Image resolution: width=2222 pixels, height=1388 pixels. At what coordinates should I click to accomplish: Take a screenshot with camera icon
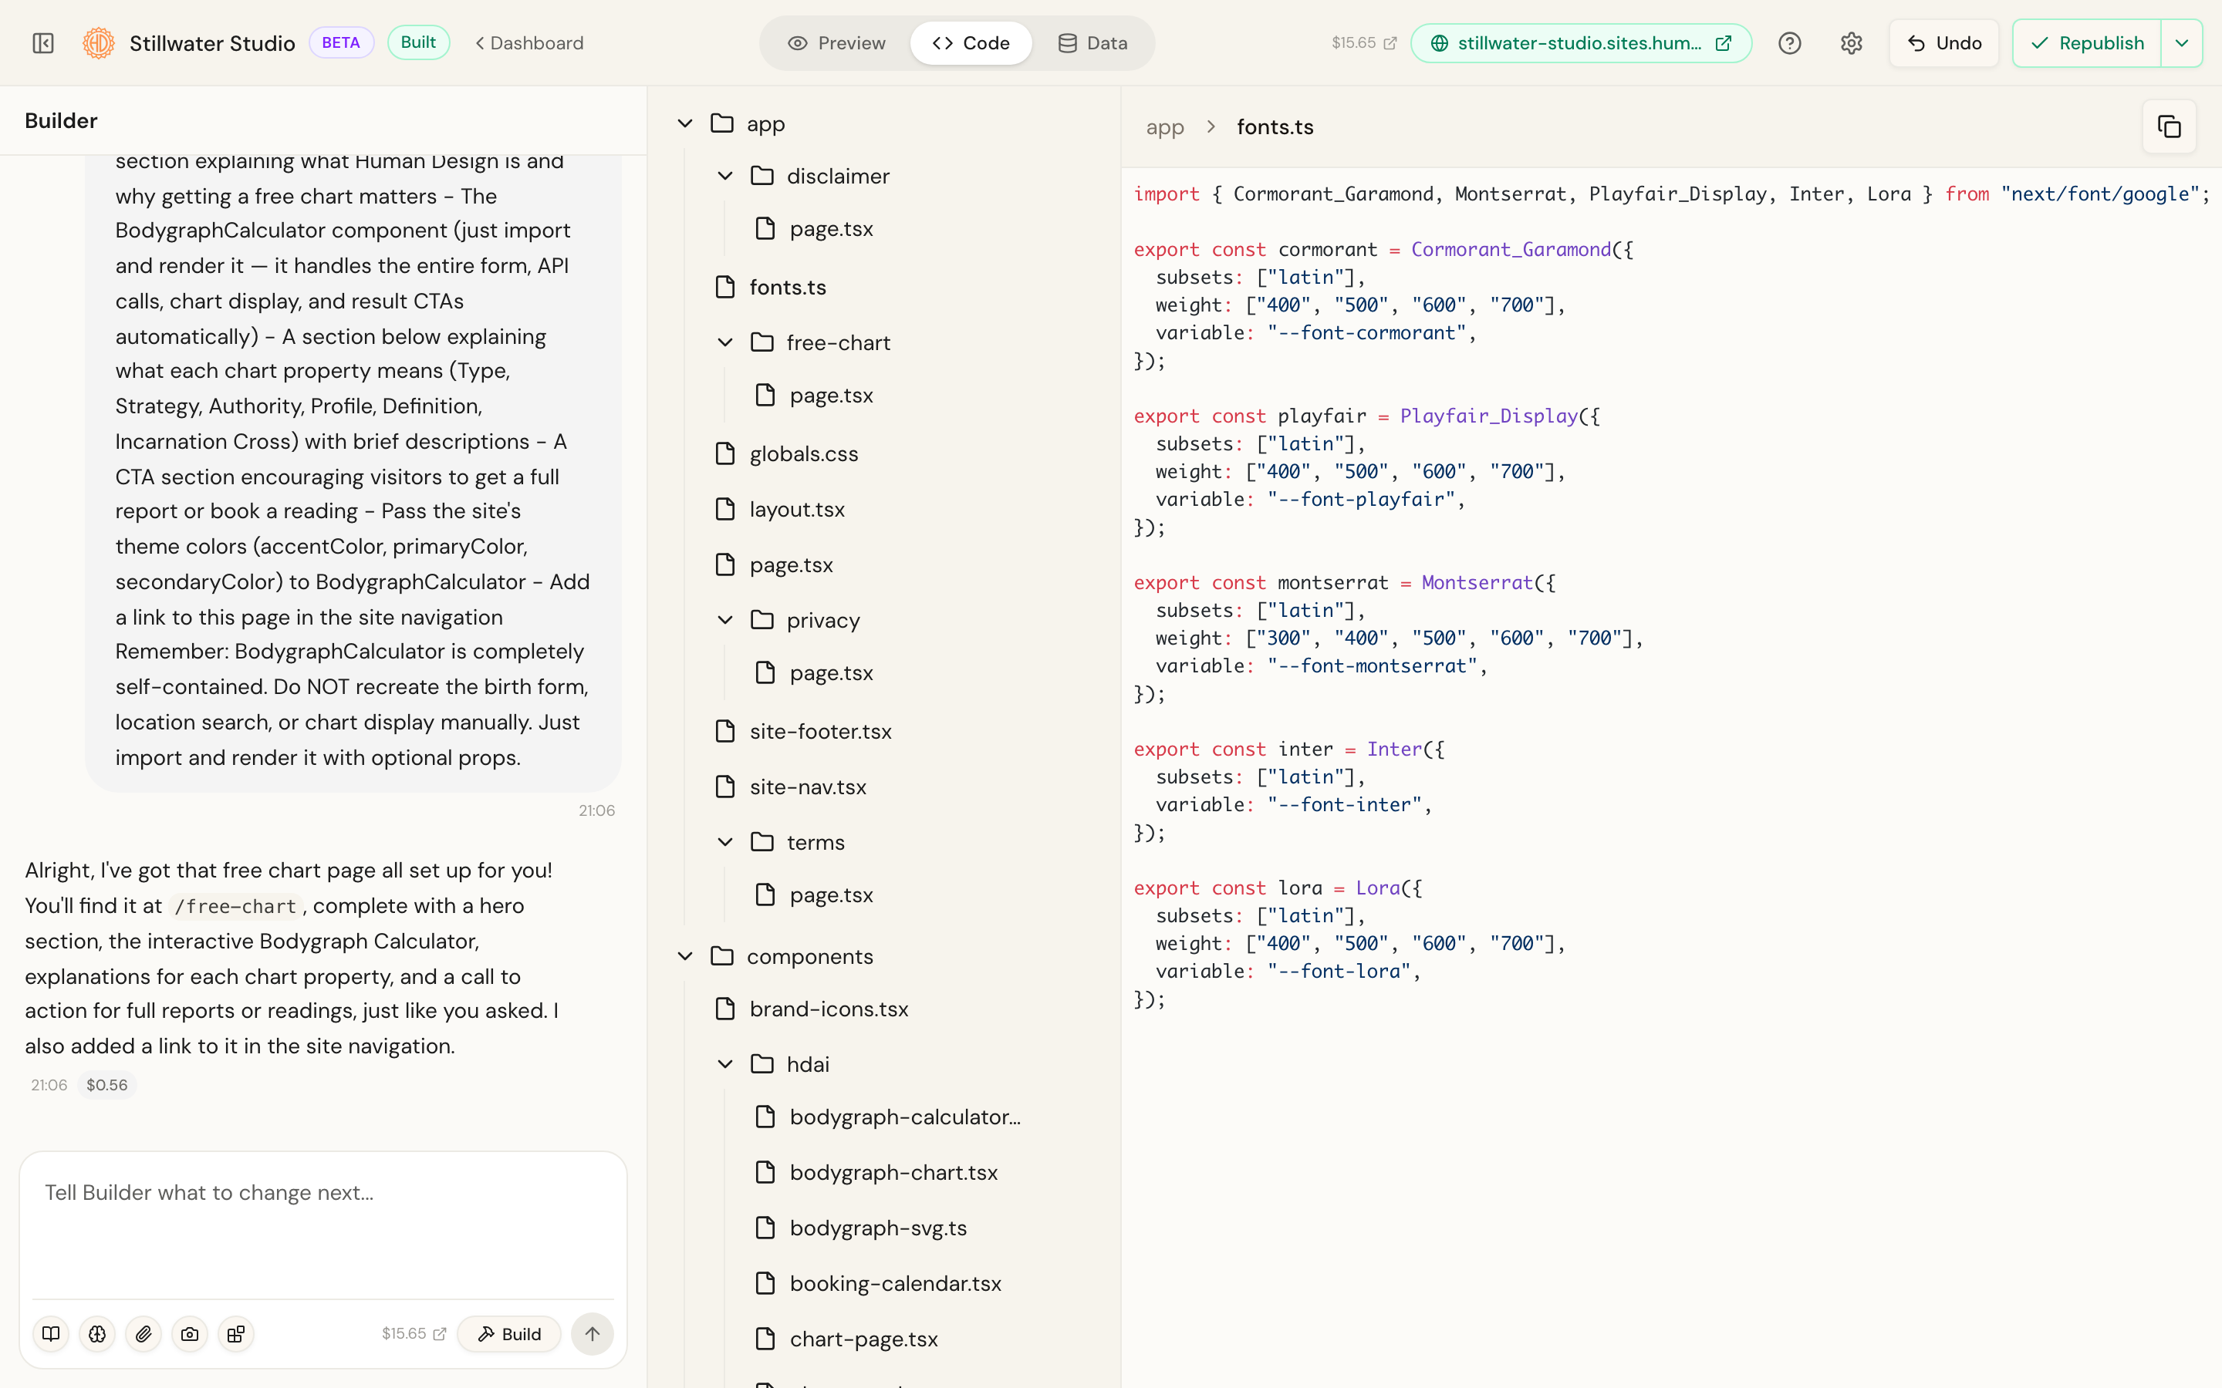[190, 1334]
